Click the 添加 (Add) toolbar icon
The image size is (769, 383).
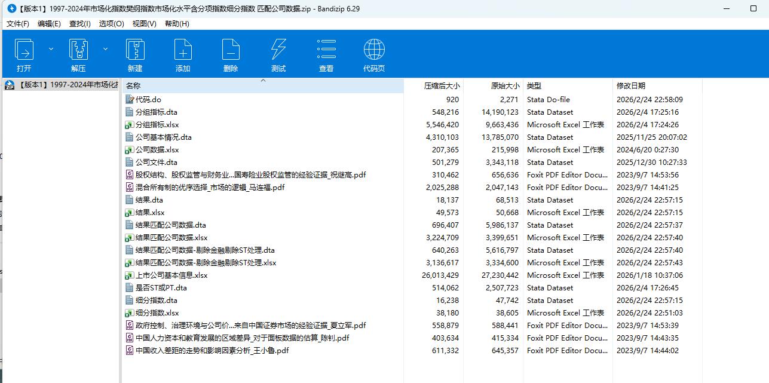[183, 49]
